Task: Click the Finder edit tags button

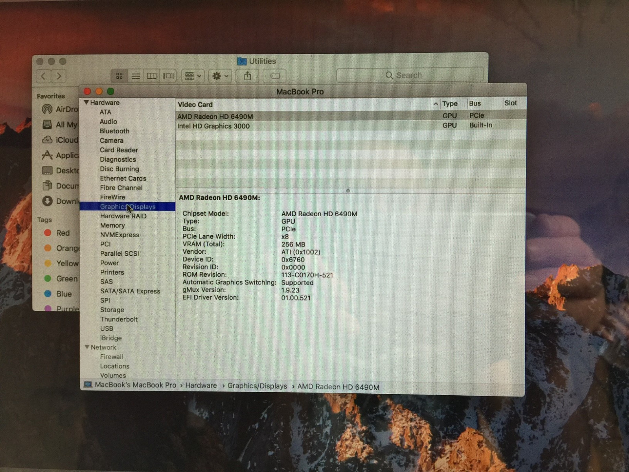Action: point(274,76)
